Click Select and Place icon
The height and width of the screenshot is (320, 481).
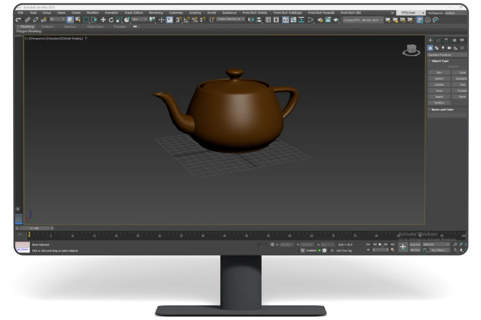[x=127, y=20]
